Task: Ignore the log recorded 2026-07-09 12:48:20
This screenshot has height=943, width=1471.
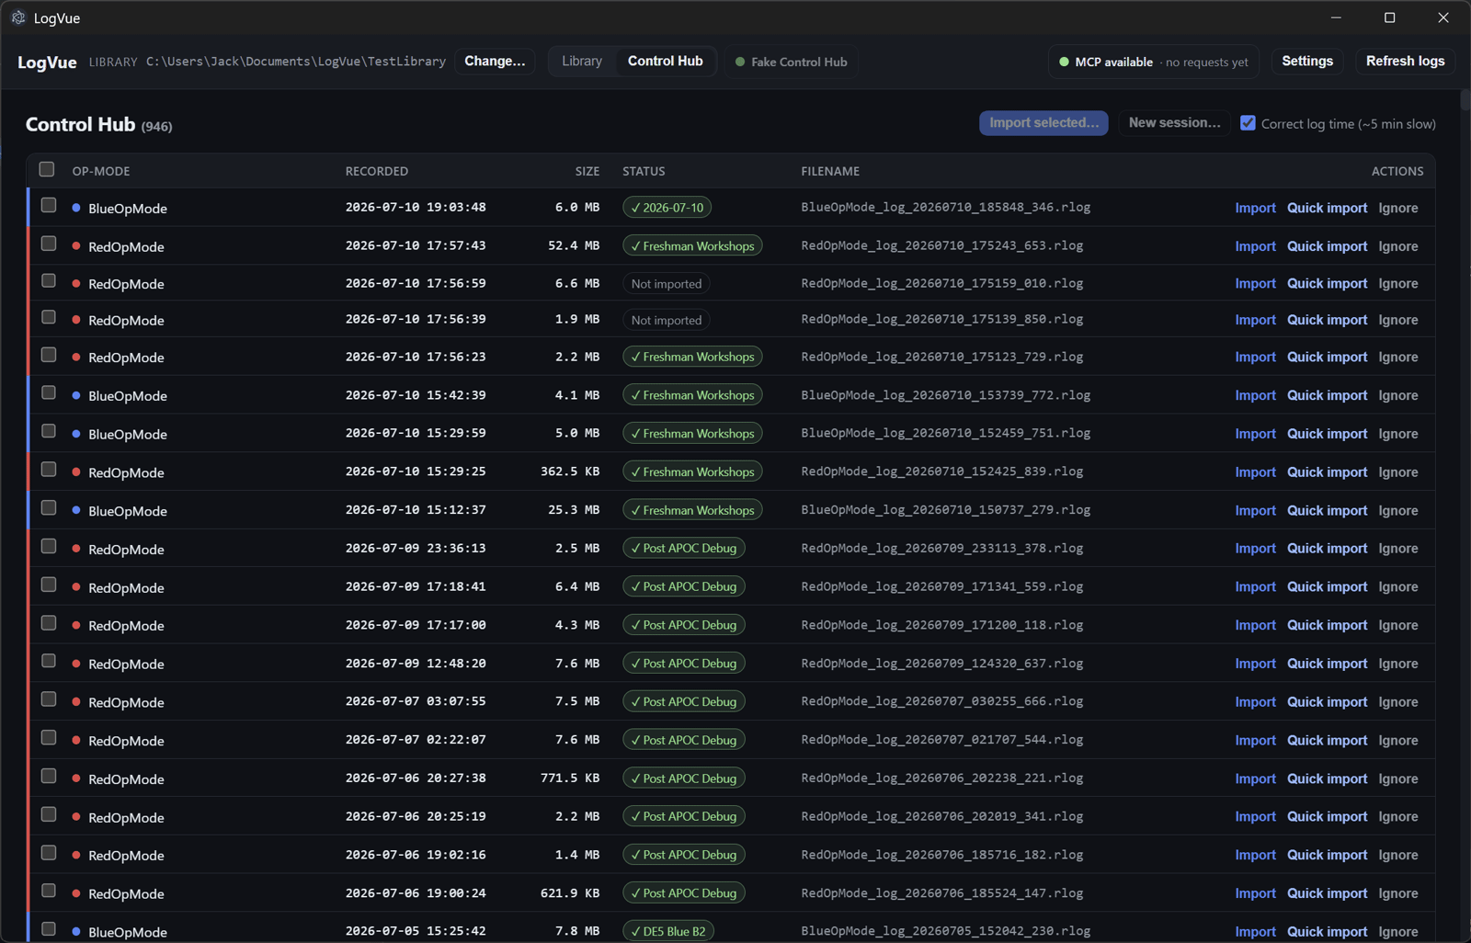Action: pyautogui.click(x=1397, y=664)
